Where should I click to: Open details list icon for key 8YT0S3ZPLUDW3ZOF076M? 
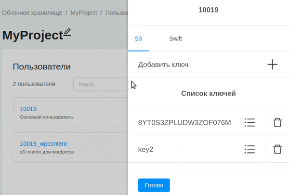tap(250, 123)
